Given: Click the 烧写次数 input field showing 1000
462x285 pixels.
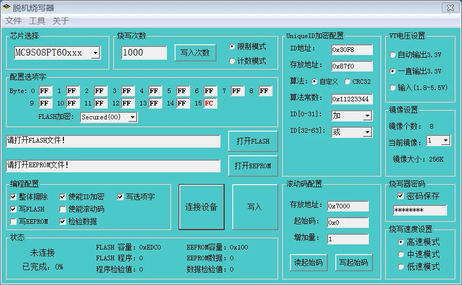Looking at the screenshot, I should [144, 53].
